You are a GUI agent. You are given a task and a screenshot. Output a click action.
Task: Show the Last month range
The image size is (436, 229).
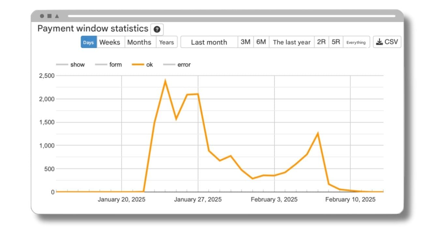click(x=209, y=42)
